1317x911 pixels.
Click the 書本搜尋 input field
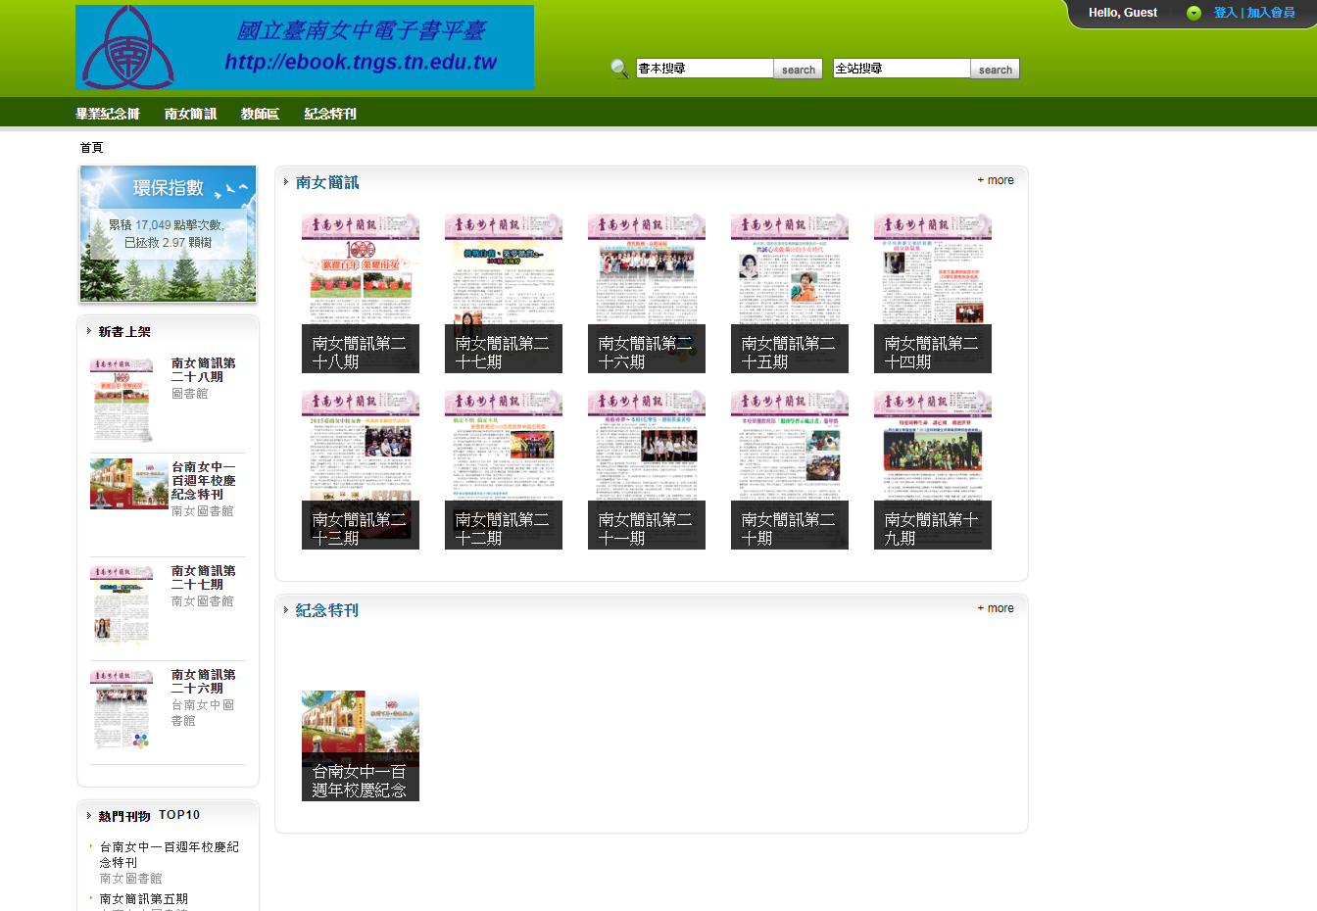(x=705, y=69)
